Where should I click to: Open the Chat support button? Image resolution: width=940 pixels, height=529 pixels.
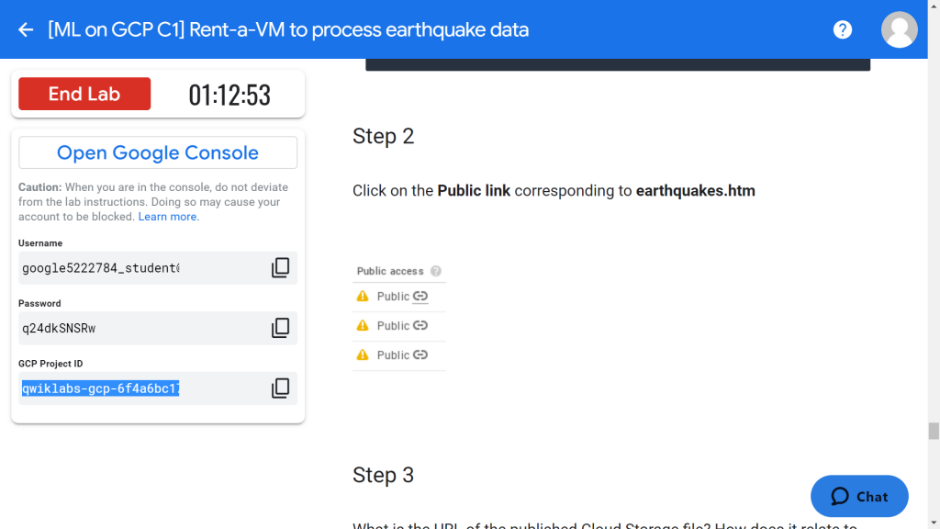(859, 496)
